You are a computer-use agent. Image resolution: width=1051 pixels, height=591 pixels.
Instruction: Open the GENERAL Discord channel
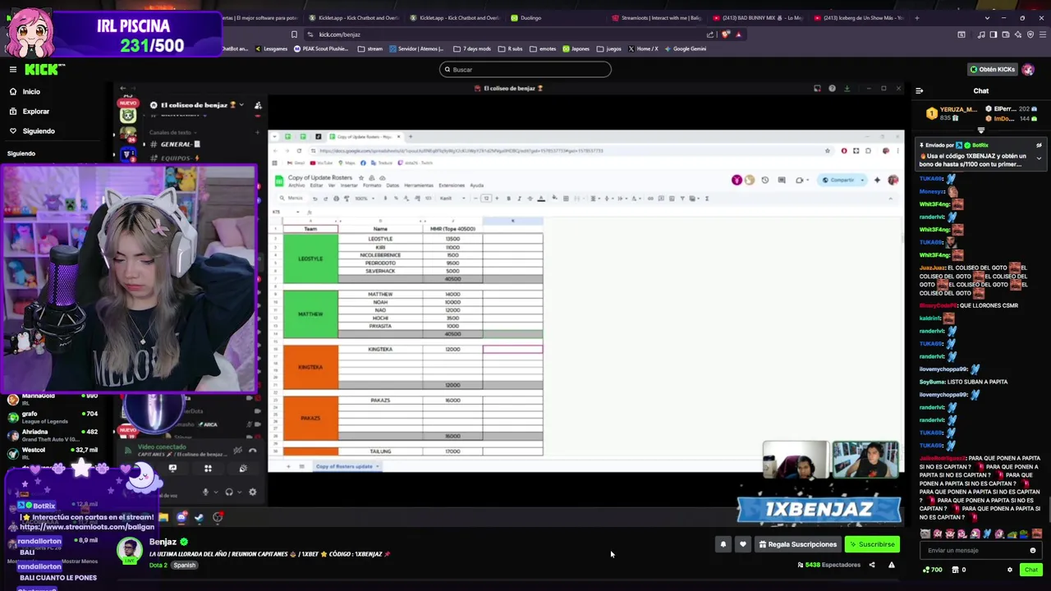pyautogui.click(x=176, y=144)
